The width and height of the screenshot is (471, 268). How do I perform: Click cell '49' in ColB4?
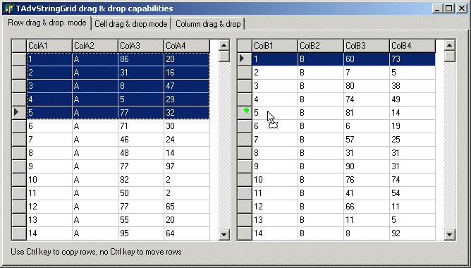pyautogui.click(x=412, y=99)
